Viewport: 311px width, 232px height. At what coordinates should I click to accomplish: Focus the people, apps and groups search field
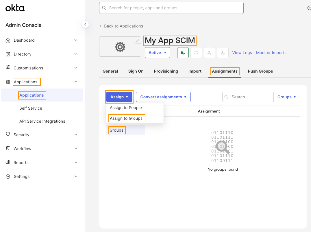tap(171, 8)
